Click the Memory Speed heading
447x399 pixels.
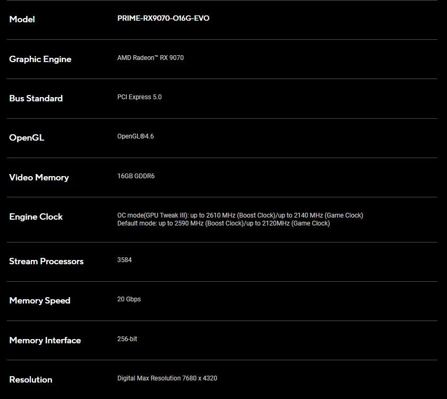click(x=39, y=300)
